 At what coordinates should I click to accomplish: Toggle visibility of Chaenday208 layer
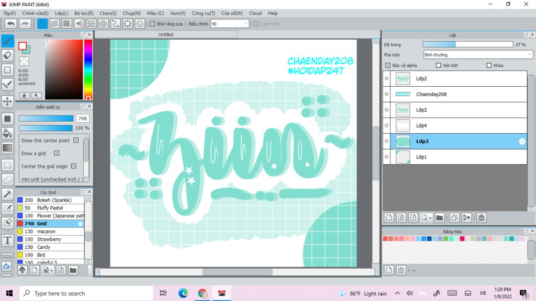(387, 94)
